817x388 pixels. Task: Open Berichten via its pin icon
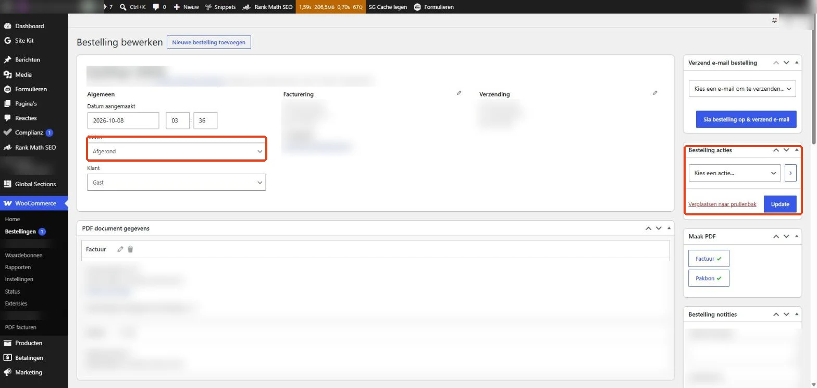pos(7,60)
